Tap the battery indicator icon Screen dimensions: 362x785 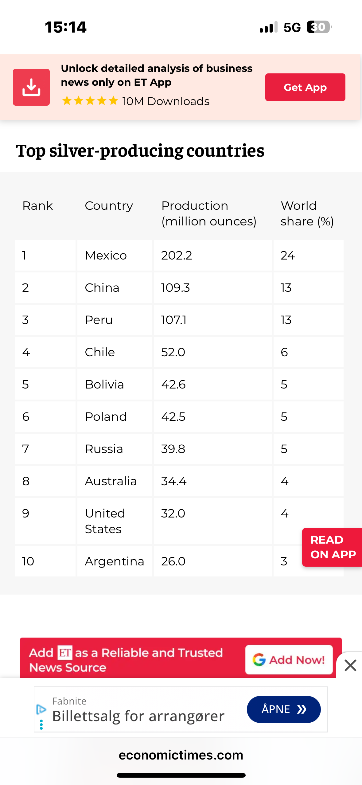[319, 27]
